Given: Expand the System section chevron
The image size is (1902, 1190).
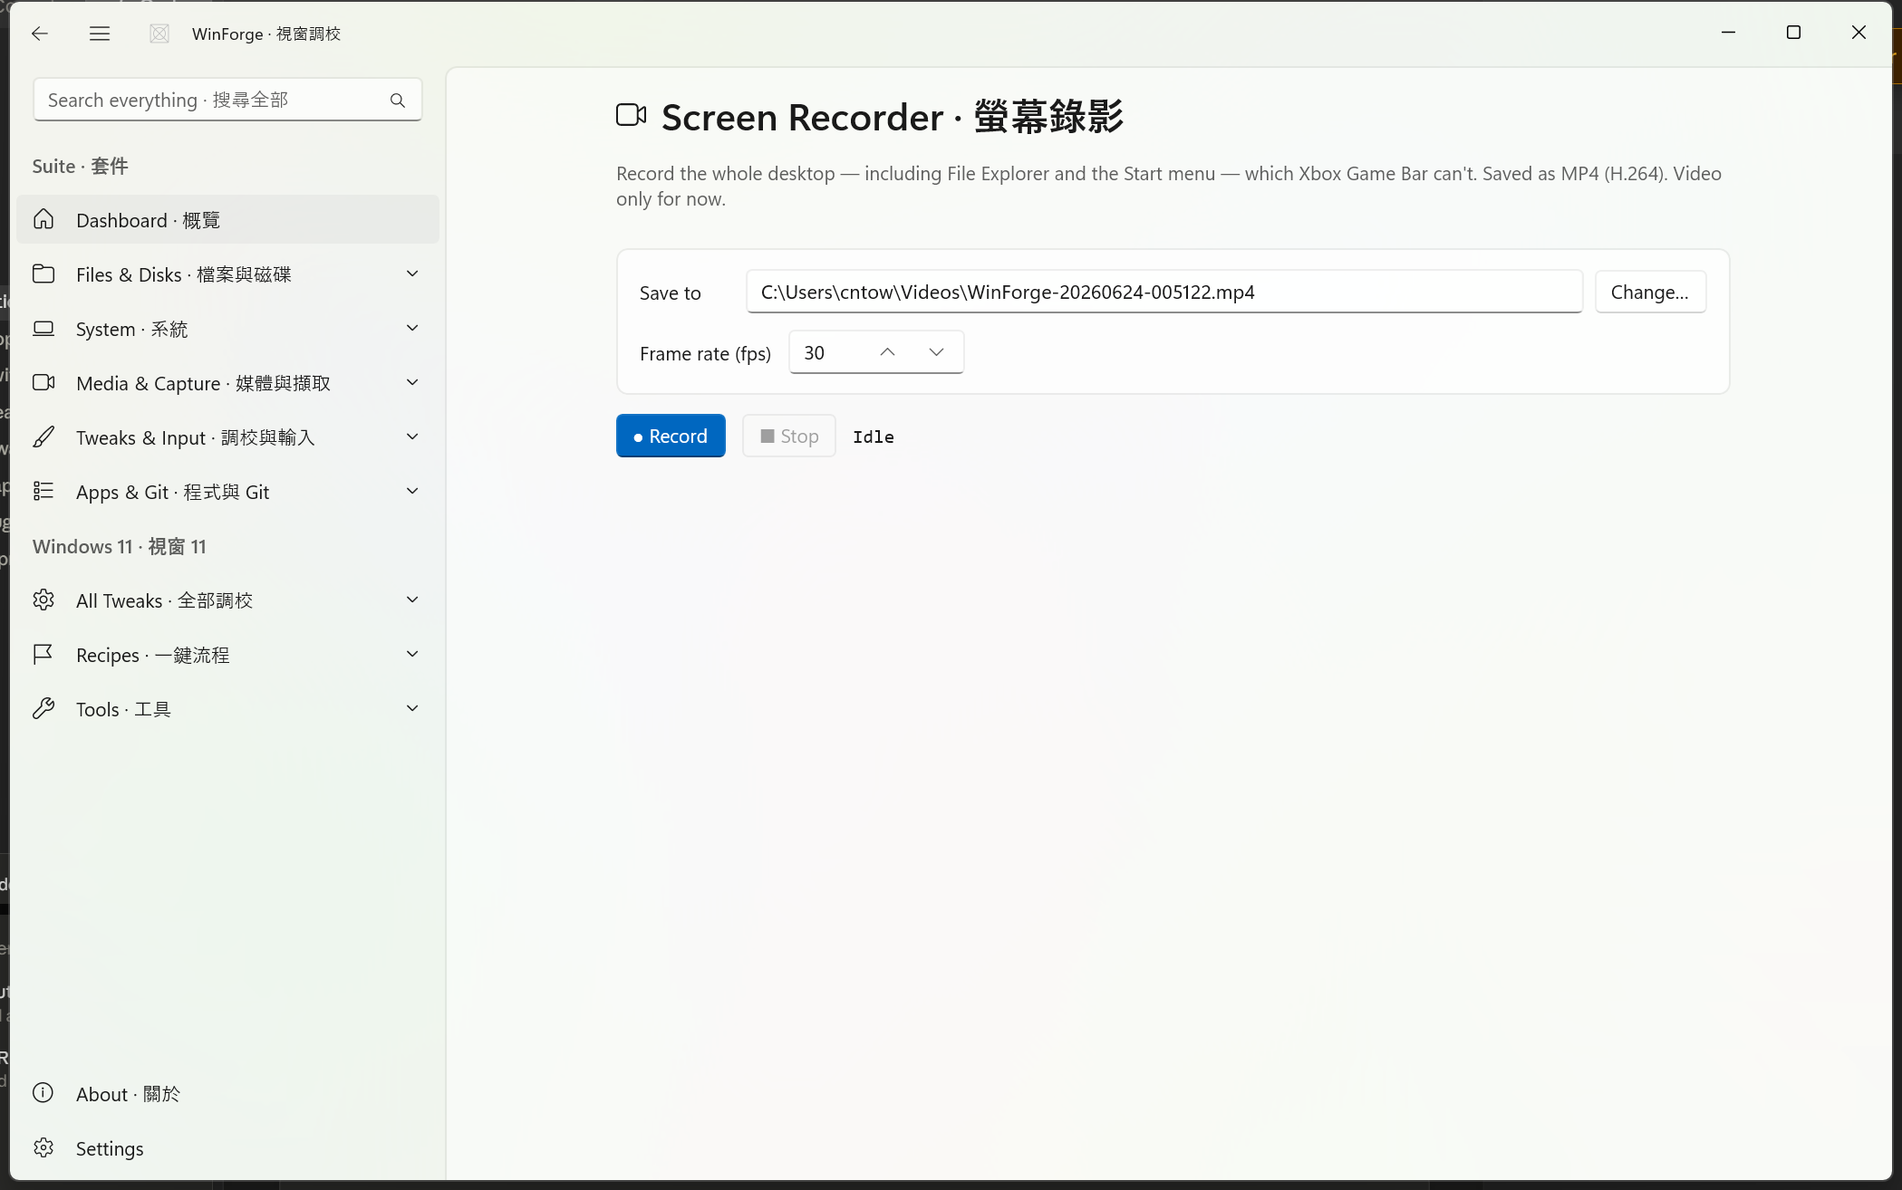Looking at the screenshot, I should 412,328.
